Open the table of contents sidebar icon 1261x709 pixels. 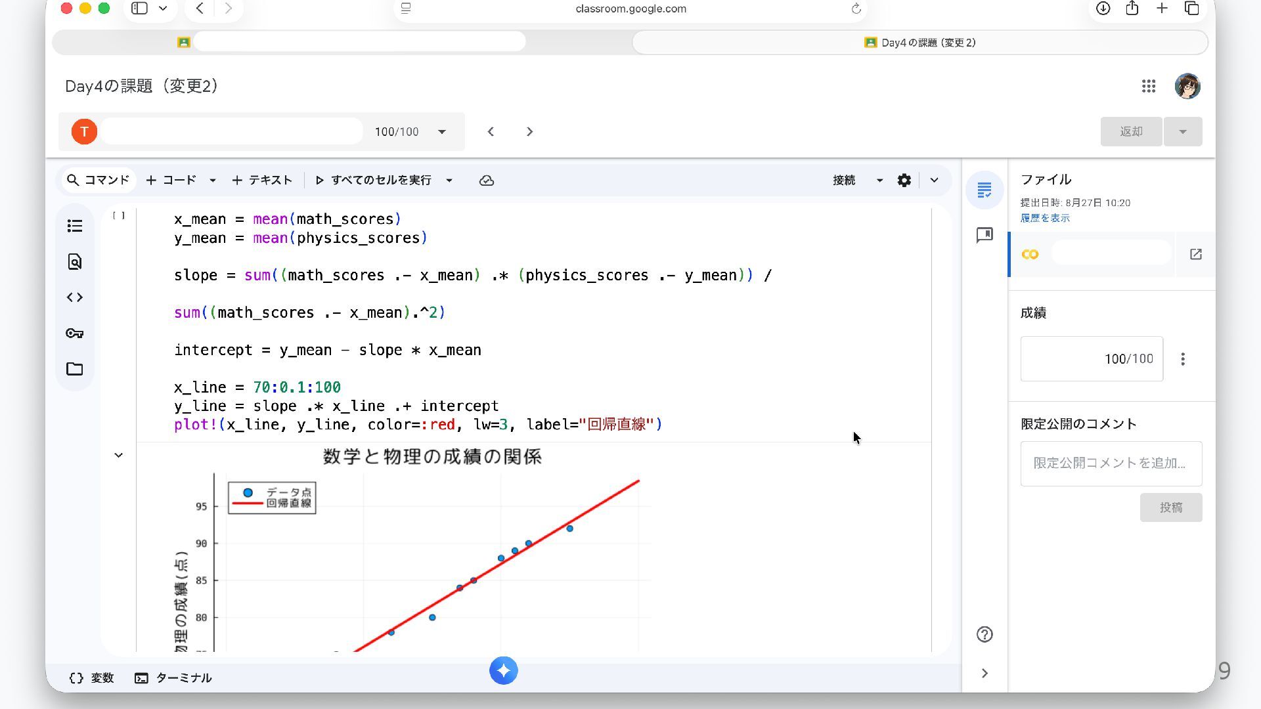[75, 226]
